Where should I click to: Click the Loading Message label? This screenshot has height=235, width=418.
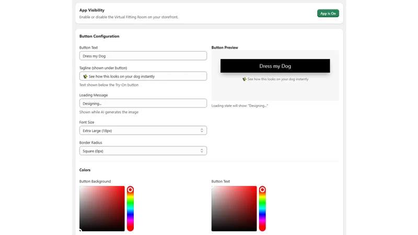tap(94, 95)
